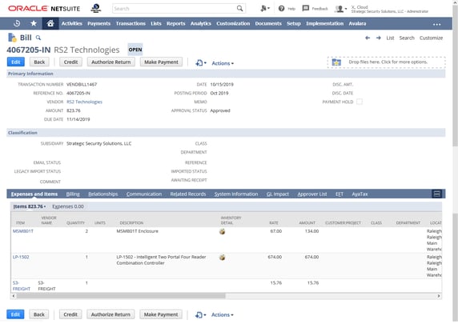This screenshot has width=458, height=332.
Task: Open the more menu ellipsis
Action: click(436, 24)
